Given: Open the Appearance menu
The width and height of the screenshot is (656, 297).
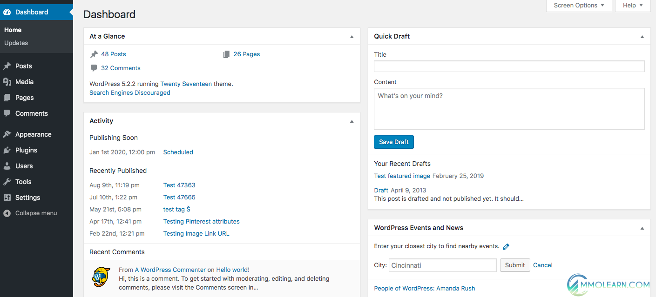Looking at the screenshot, I should click(x=36, y=134).
